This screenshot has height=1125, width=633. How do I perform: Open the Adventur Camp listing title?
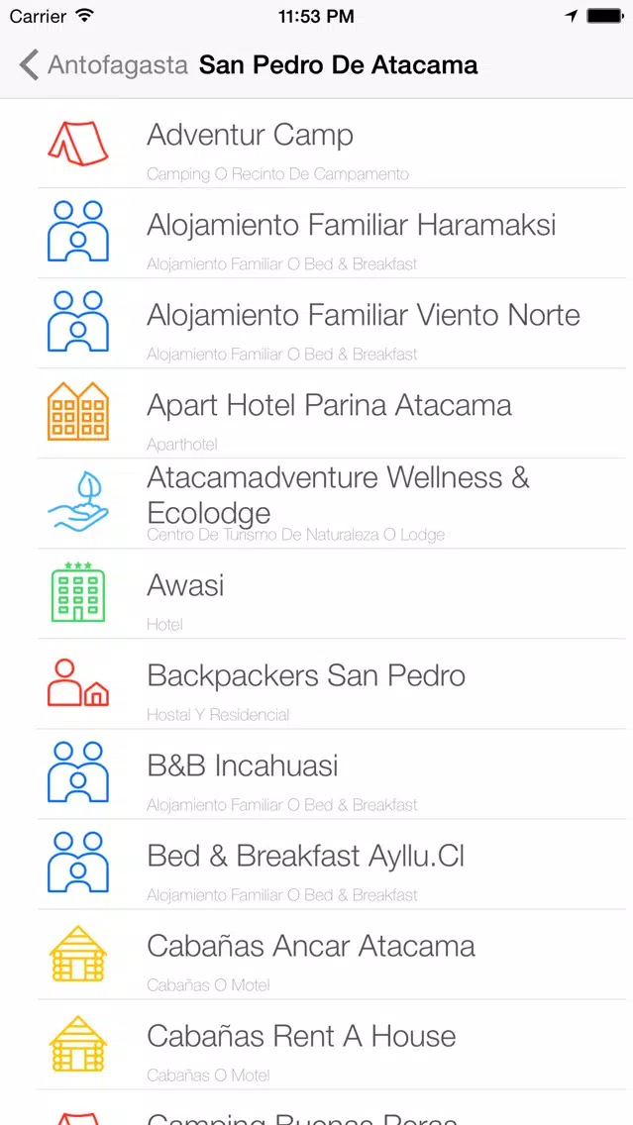pos(250,135)
